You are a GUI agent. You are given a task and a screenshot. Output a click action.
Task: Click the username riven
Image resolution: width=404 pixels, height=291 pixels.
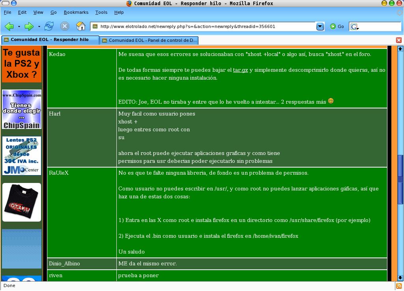[56, 275]
